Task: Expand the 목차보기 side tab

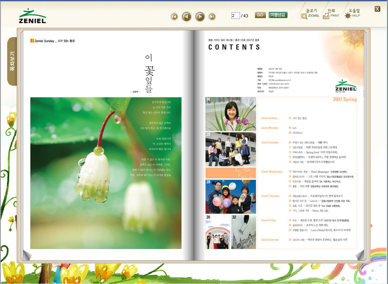Action: (x=12, y=61)
